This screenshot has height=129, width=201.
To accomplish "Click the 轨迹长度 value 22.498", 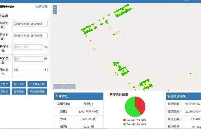I will 195,119.
